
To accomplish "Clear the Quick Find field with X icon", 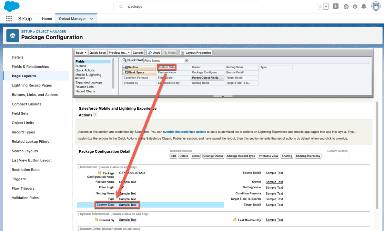I will pos(187,61).
